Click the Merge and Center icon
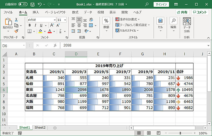This screenshot has height=136, width=212. tap(91, 25)
